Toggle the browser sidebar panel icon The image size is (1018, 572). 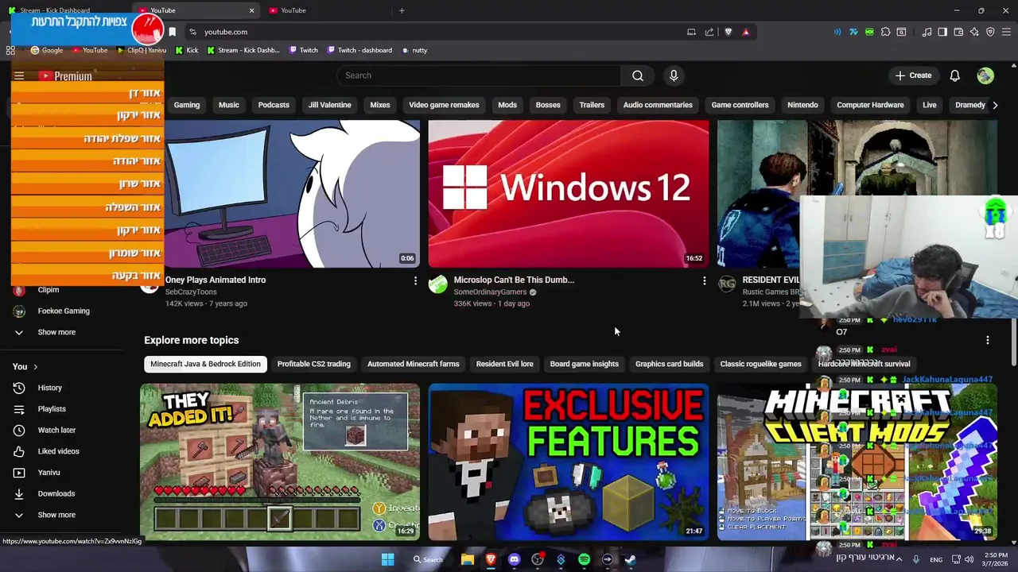tap(942, 32)
